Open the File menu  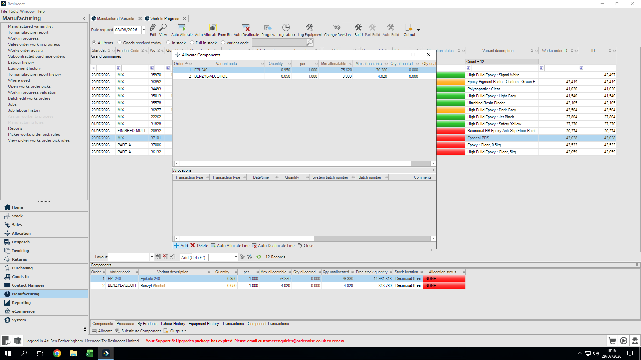4,11
